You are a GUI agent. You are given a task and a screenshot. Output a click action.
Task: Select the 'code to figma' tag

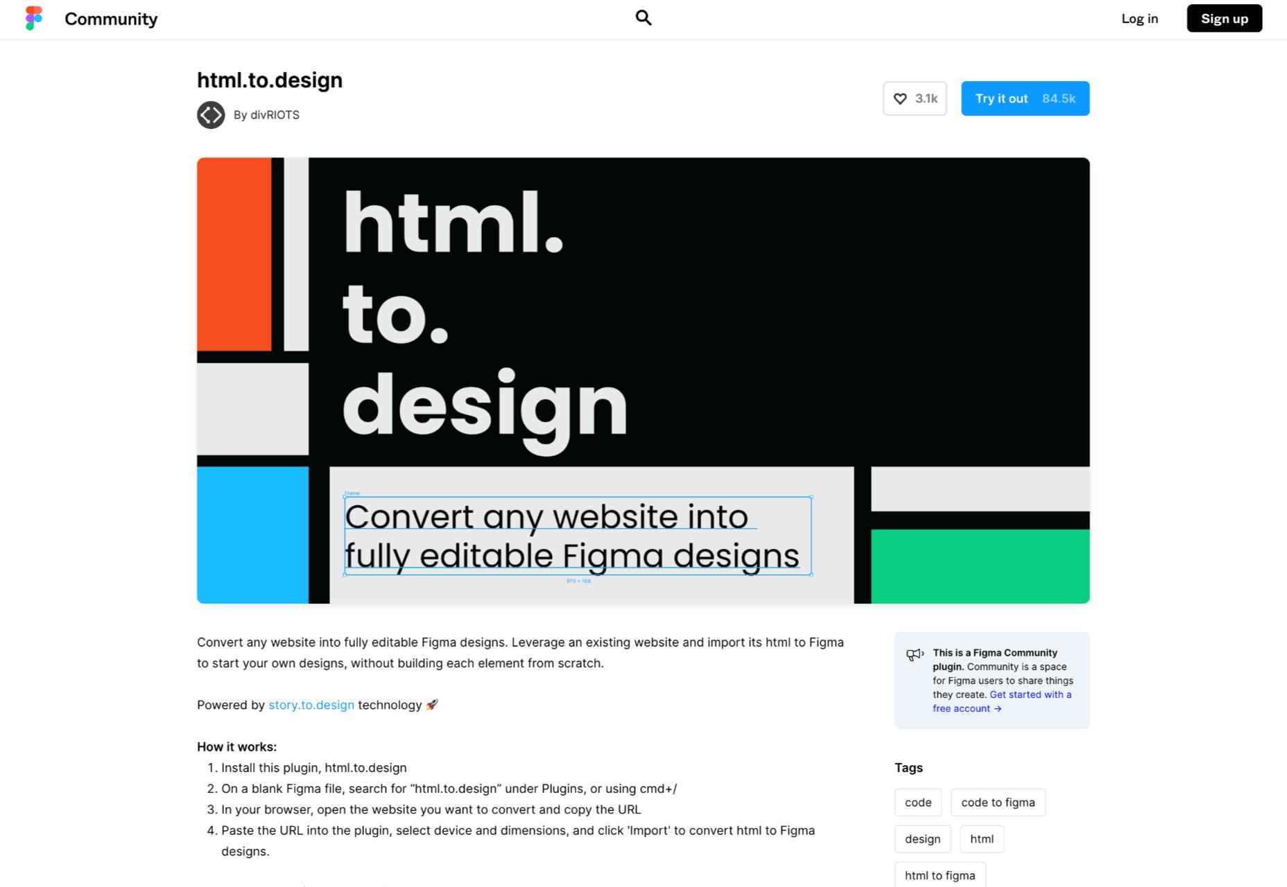click(x=998, y=802)
